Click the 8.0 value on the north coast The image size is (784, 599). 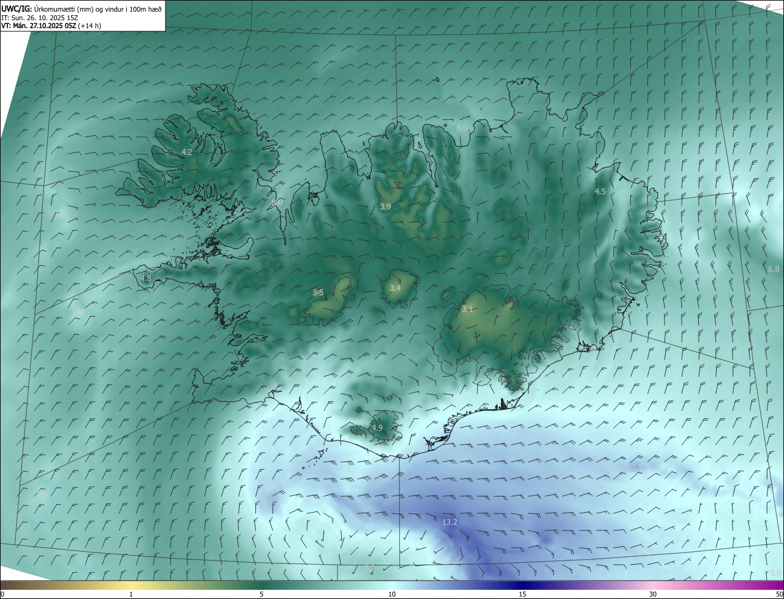(x=462, y=129)
